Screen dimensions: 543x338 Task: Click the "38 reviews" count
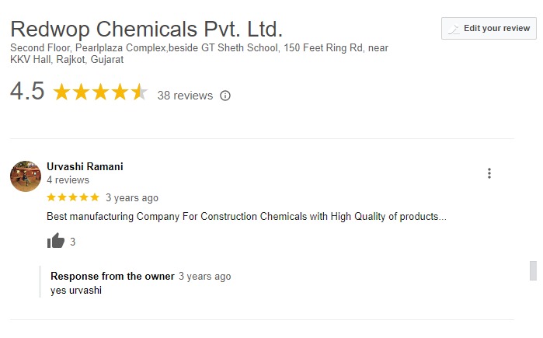coord(185,96)
